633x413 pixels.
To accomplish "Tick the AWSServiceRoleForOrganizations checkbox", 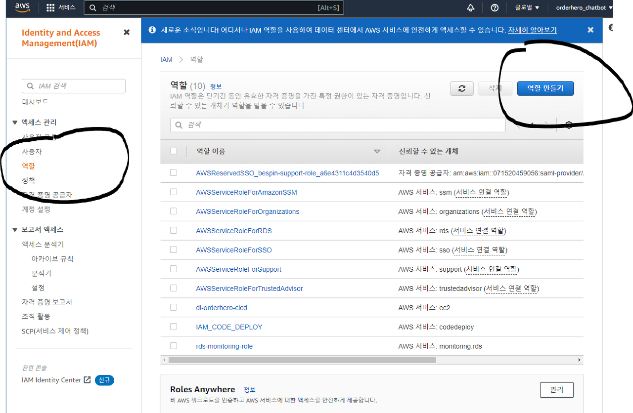I will tap(173, 211).
